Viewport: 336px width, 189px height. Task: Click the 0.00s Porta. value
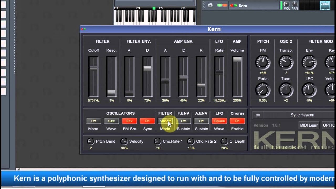tap(263, 101)
